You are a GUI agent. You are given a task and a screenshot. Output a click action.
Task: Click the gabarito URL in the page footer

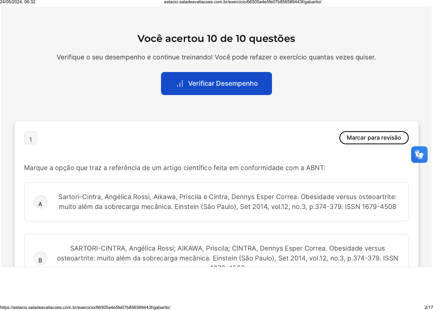[85, 308]
